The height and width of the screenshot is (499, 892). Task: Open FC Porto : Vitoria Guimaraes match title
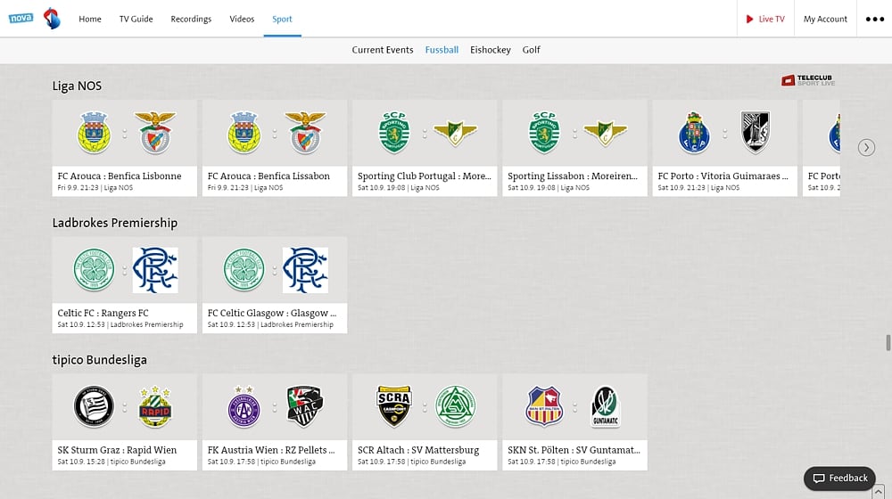click(723, 176)
